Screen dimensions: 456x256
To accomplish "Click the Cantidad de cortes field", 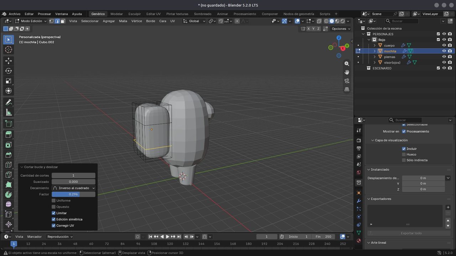I will pos(73,176).
